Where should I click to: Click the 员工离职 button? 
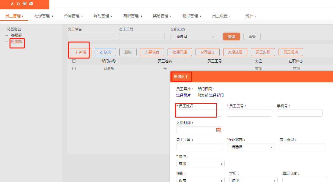[263, 52]
